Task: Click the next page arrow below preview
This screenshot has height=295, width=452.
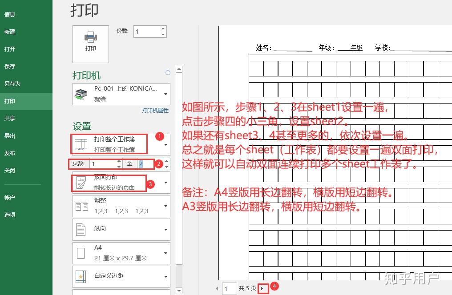Action: pyautogui.click(x=262, y=288)
